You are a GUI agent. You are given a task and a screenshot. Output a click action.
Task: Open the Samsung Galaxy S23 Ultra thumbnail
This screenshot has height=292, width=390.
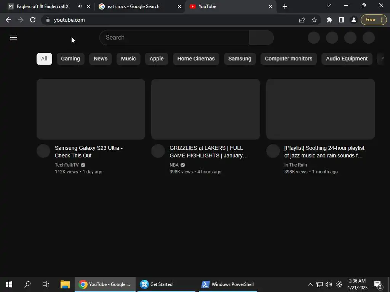pyautogui.click(x=91, y=109)
